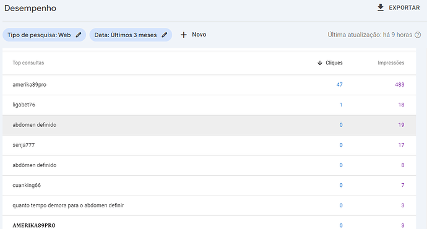The width and height of the screenshot is (427, 229).
Task: Click the 7 impressions value for cuanking66
Action: pyautogui.click(x=402, y=186)
